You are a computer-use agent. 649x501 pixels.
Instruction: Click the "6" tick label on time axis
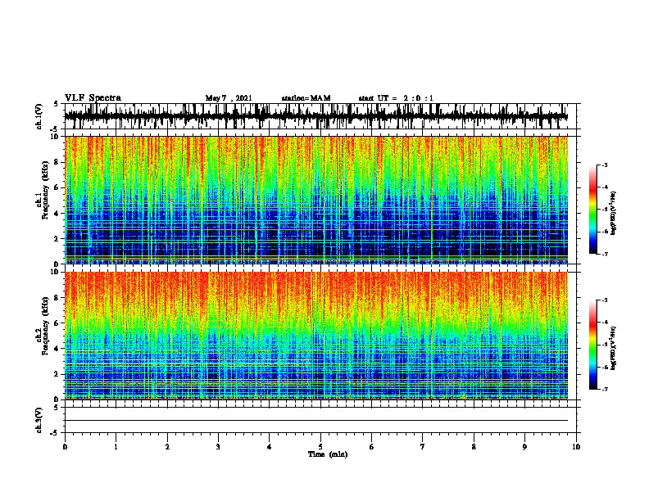tap(372, 447)
